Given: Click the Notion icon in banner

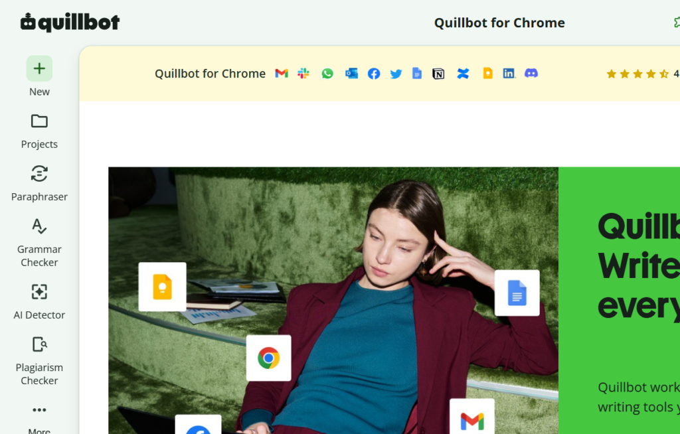Looking at the screenshot, I should click(x=438, y=74).
